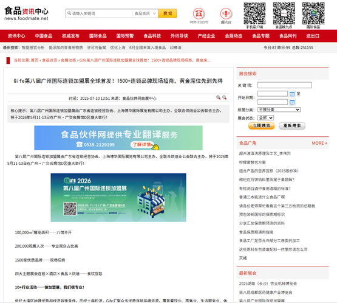Open 柠檬黄替代方案 link
The height and width of the screenshot is (303, 337).
click(x=253, y=162)
